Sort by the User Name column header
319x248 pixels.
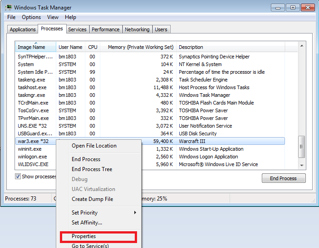pyautogui.click(x=70, y=47)
